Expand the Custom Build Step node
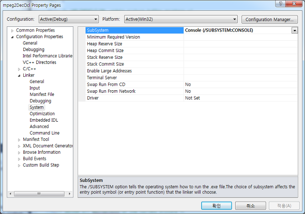This screenshot has height=214, width=305. [19, 166]
